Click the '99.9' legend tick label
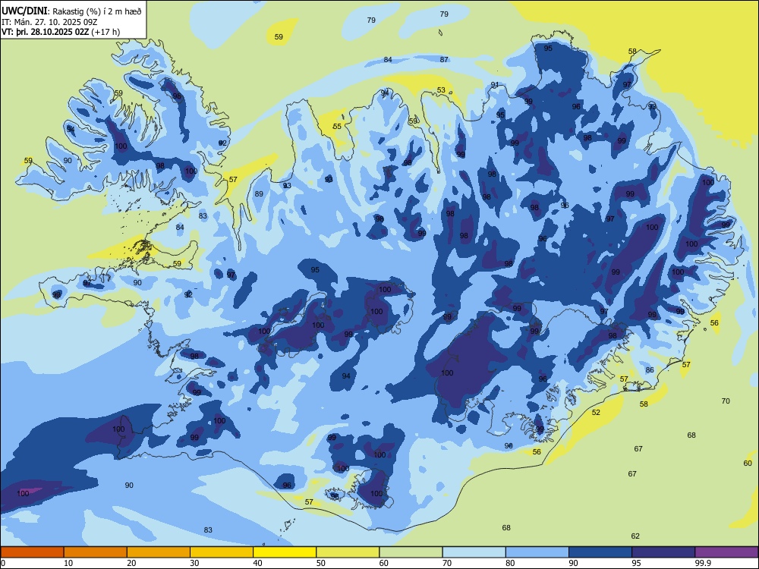The width and height of the screenshot is (759, 569). click(x=702, y=563)
